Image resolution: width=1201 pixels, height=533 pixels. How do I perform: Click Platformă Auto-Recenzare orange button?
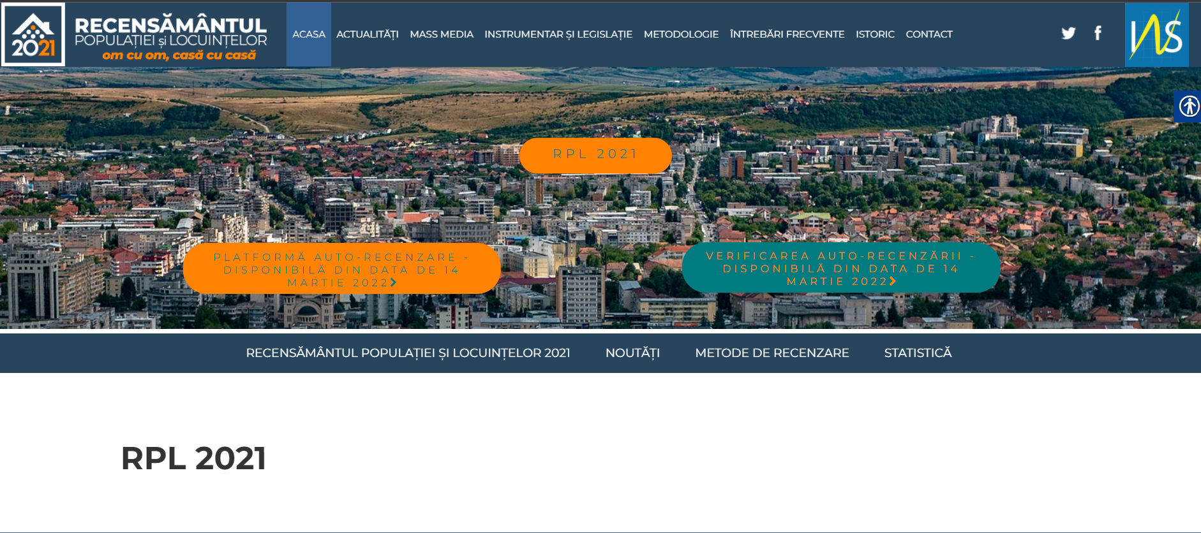point(341,269)
